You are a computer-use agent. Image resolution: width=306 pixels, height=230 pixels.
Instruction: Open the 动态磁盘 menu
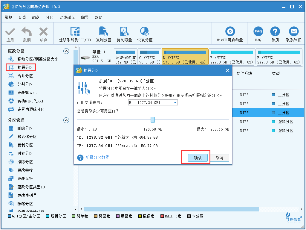coord(67,18)
